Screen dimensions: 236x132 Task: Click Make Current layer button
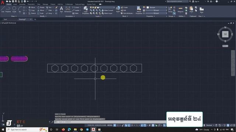click(x=107, y=10)
